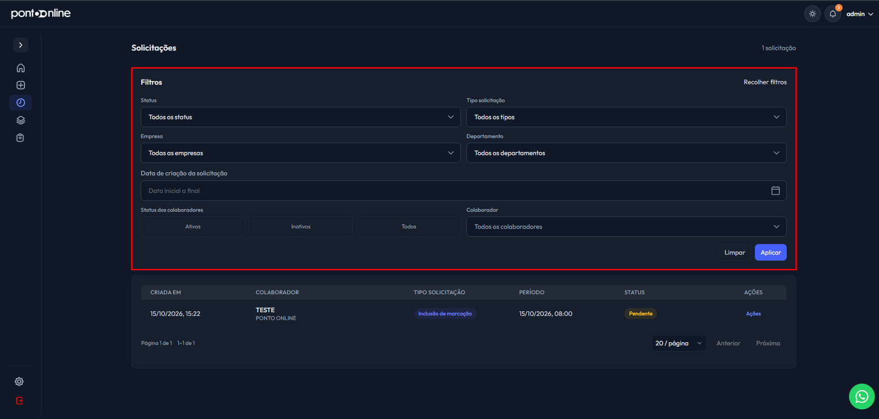Image resolution: width=879 pixels, height=419 pixels.
Task: Click the COLABORADOR column header
Action: click(277, 292)
